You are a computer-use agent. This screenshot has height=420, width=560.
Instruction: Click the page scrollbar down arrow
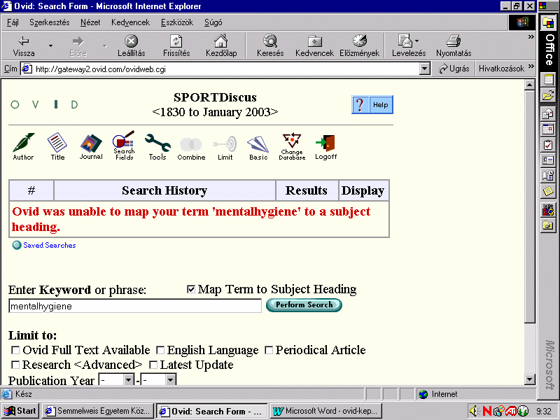pos(530,379)
